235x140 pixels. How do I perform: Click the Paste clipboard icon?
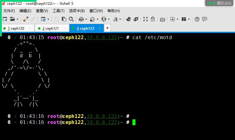tap(64, 19)
